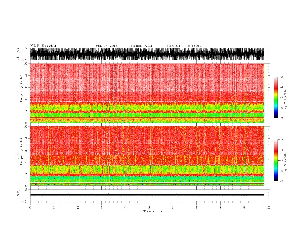Image resolution: width=302 pixels, height=233 pixels.
Task: Click the "start UT = 5 :50: 1" text
Action: click(184, 46)
